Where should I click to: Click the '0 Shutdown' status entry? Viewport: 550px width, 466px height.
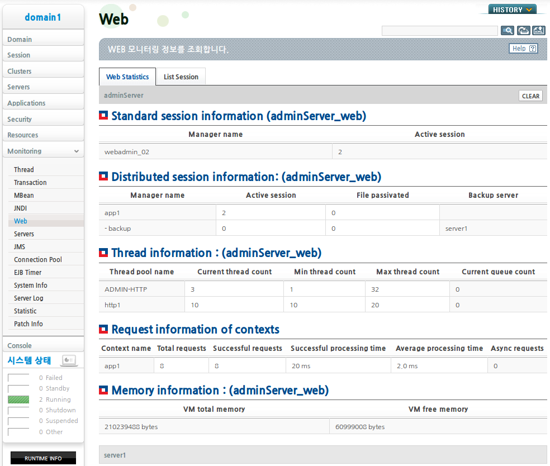click(58, 410)
